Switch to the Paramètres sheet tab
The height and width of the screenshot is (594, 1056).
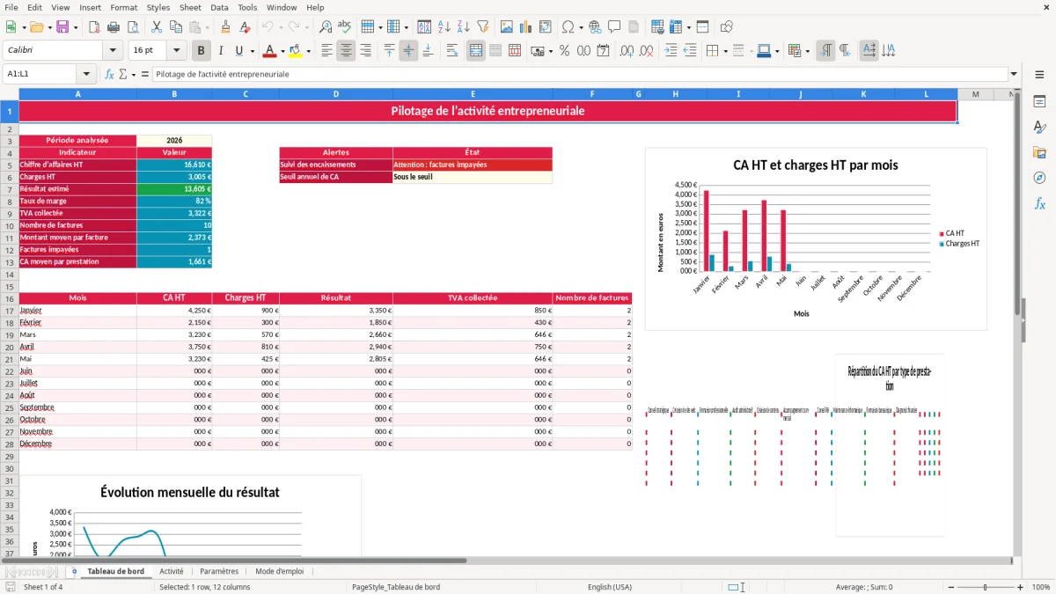pyautogui.click(x=219, y=571)
